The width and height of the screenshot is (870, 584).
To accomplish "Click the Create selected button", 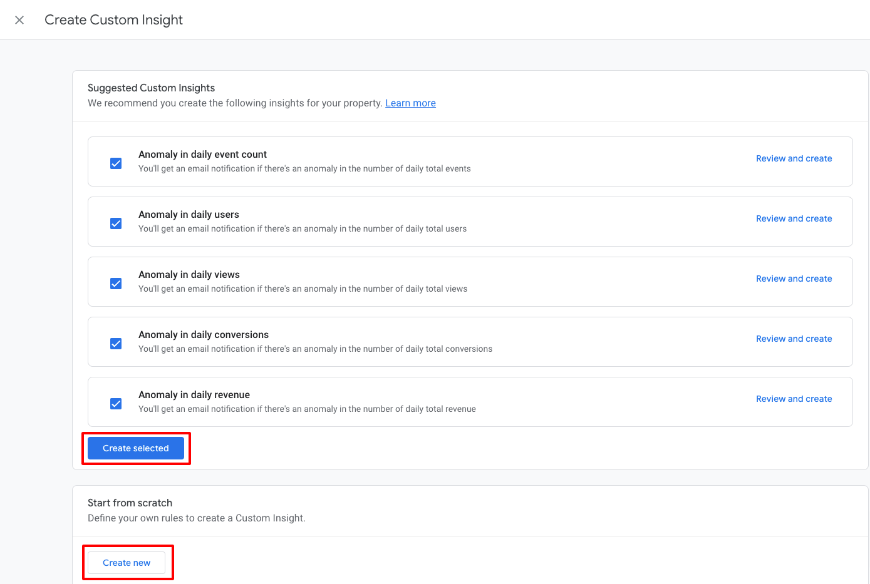I will coord(136,448).
